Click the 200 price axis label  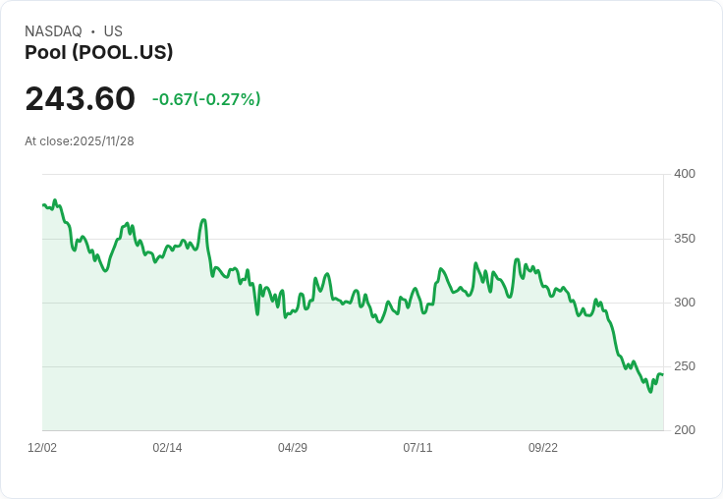pyautogui.click(x=685, y=430)
